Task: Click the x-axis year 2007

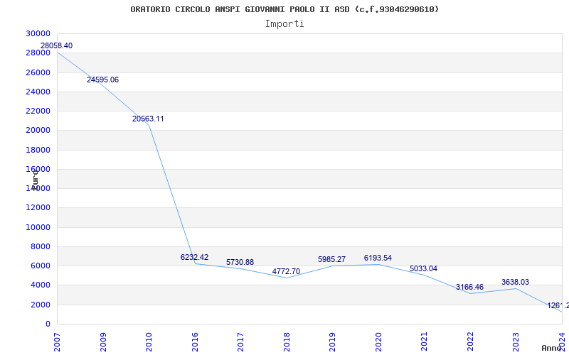Action: click(x=57, y=342)
